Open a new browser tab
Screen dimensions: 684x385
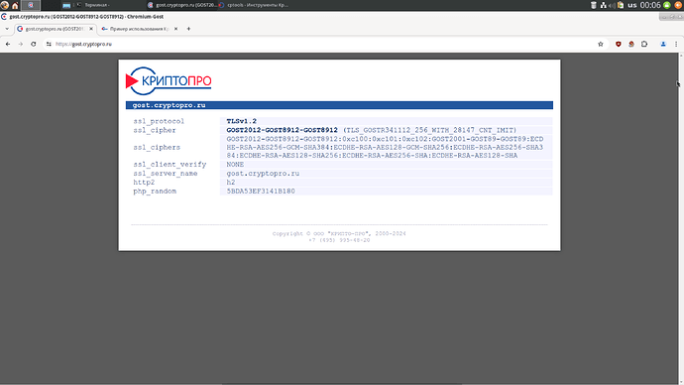click(188, 29)
